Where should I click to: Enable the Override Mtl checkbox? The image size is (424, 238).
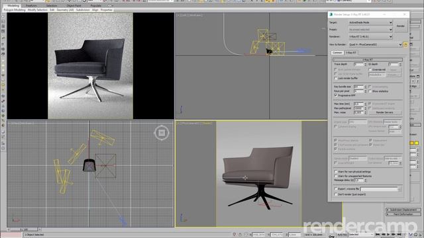pyautogui.click(x=370, y=69)
